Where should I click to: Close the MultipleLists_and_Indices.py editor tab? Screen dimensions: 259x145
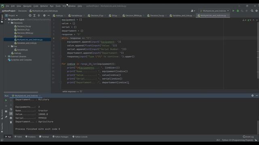[228, 16]
